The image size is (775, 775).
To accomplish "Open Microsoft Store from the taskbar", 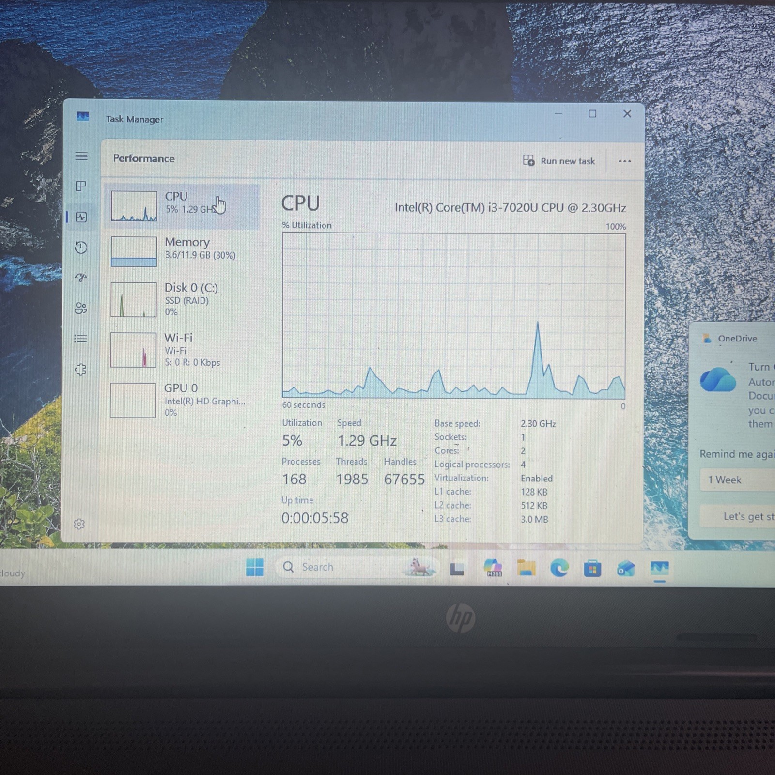I will [x=592, y=568].
